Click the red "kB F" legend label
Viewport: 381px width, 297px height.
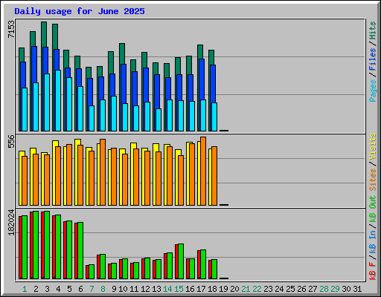(x=373, y=271)
